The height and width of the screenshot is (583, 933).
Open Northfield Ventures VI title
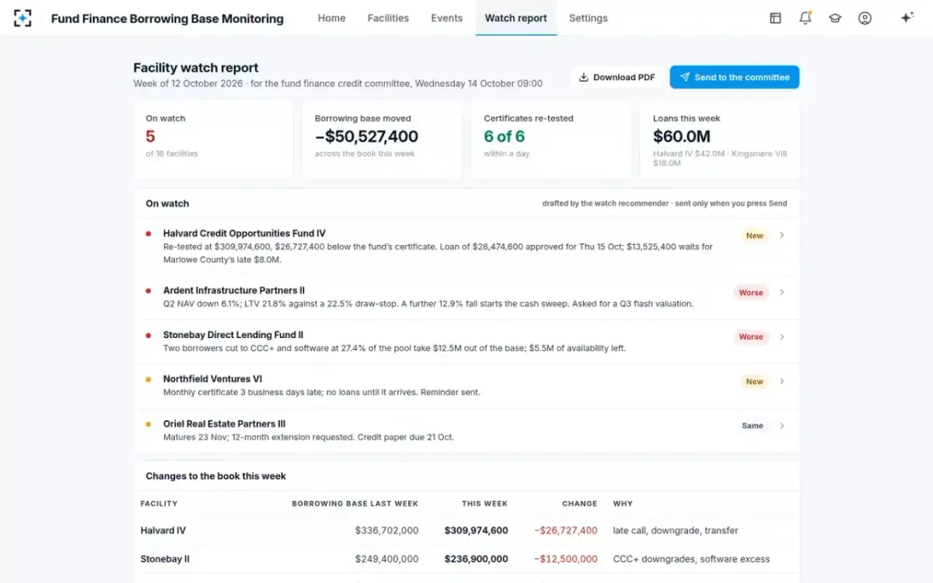[212, 379]
